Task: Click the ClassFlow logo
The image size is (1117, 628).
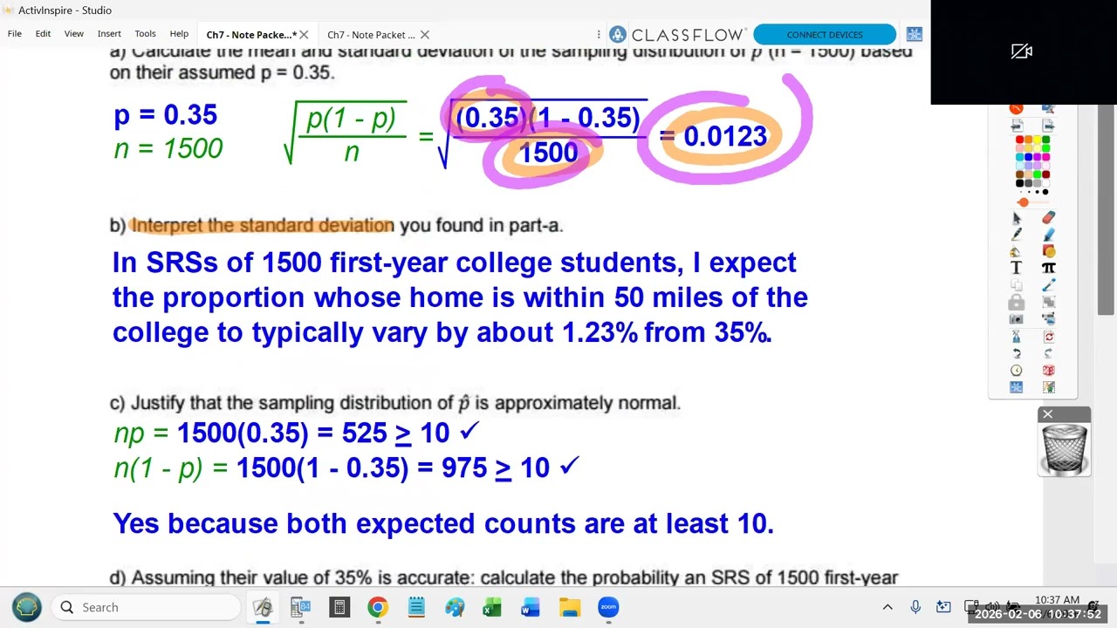Action: pos(677,35)
